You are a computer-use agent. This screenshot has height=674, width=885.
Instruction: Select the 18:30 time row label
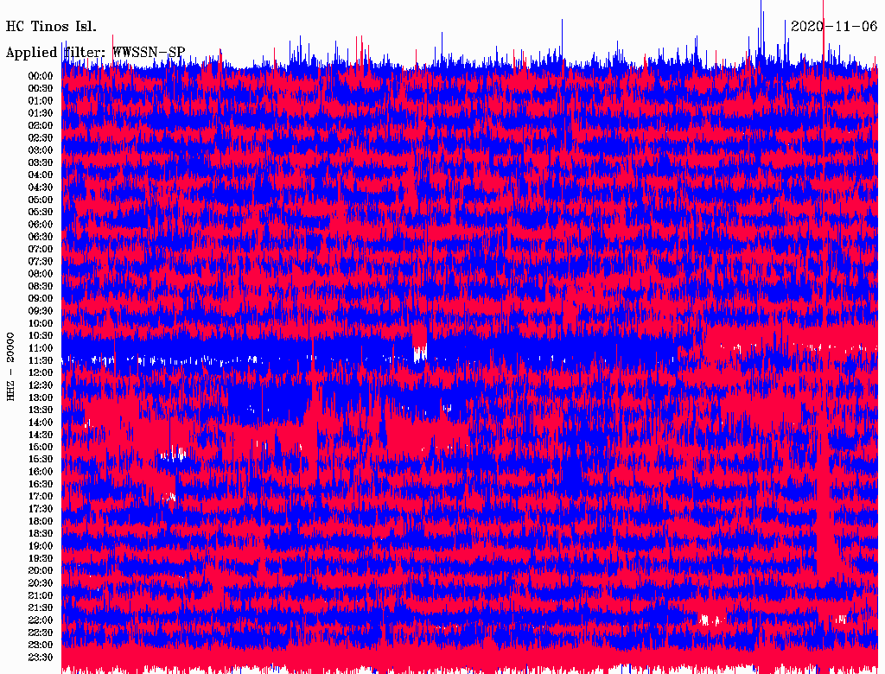tap(41, 534)
